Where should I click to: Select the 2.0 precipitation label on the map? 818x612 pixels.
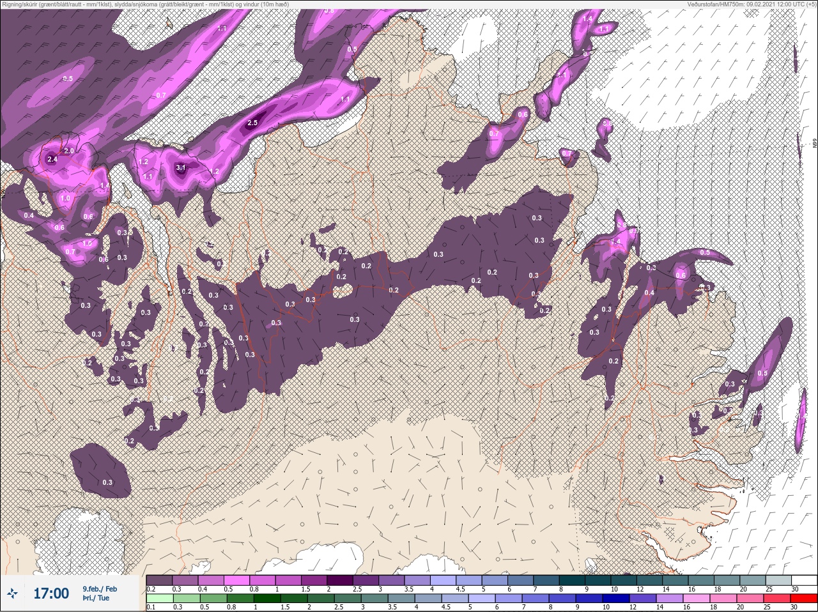[69, 151]
